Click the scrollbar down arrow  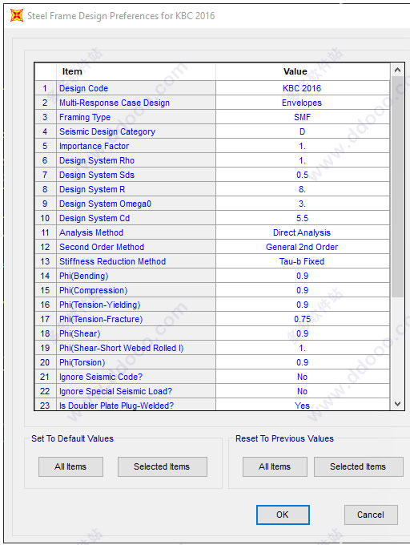397,404
